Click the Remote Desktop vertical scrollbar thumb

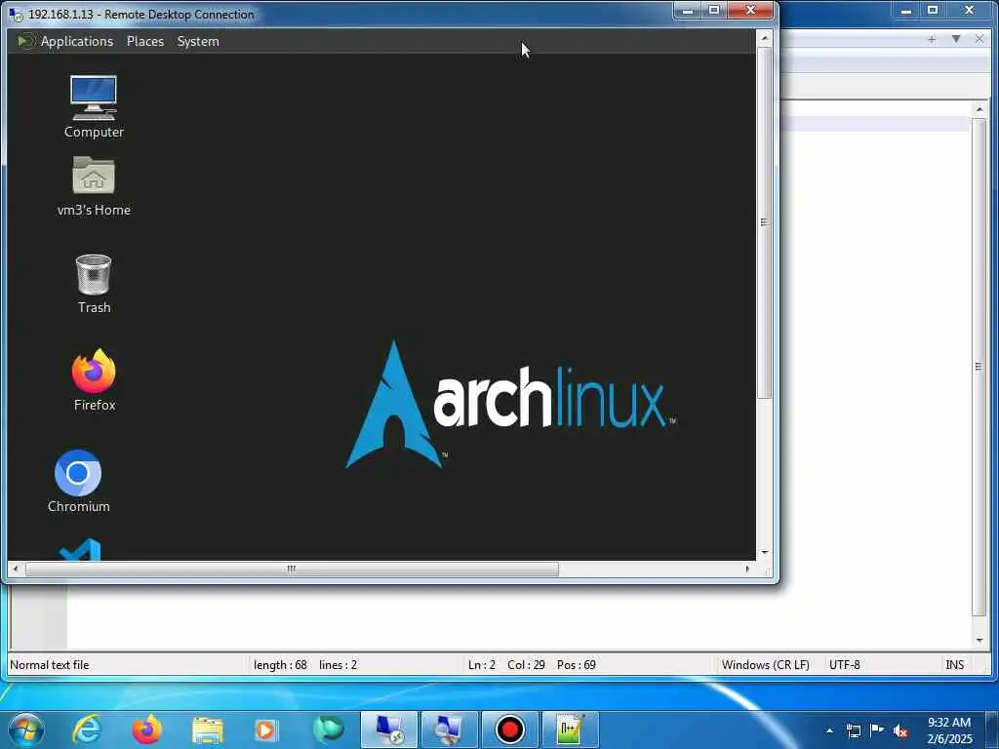point(765,222)
